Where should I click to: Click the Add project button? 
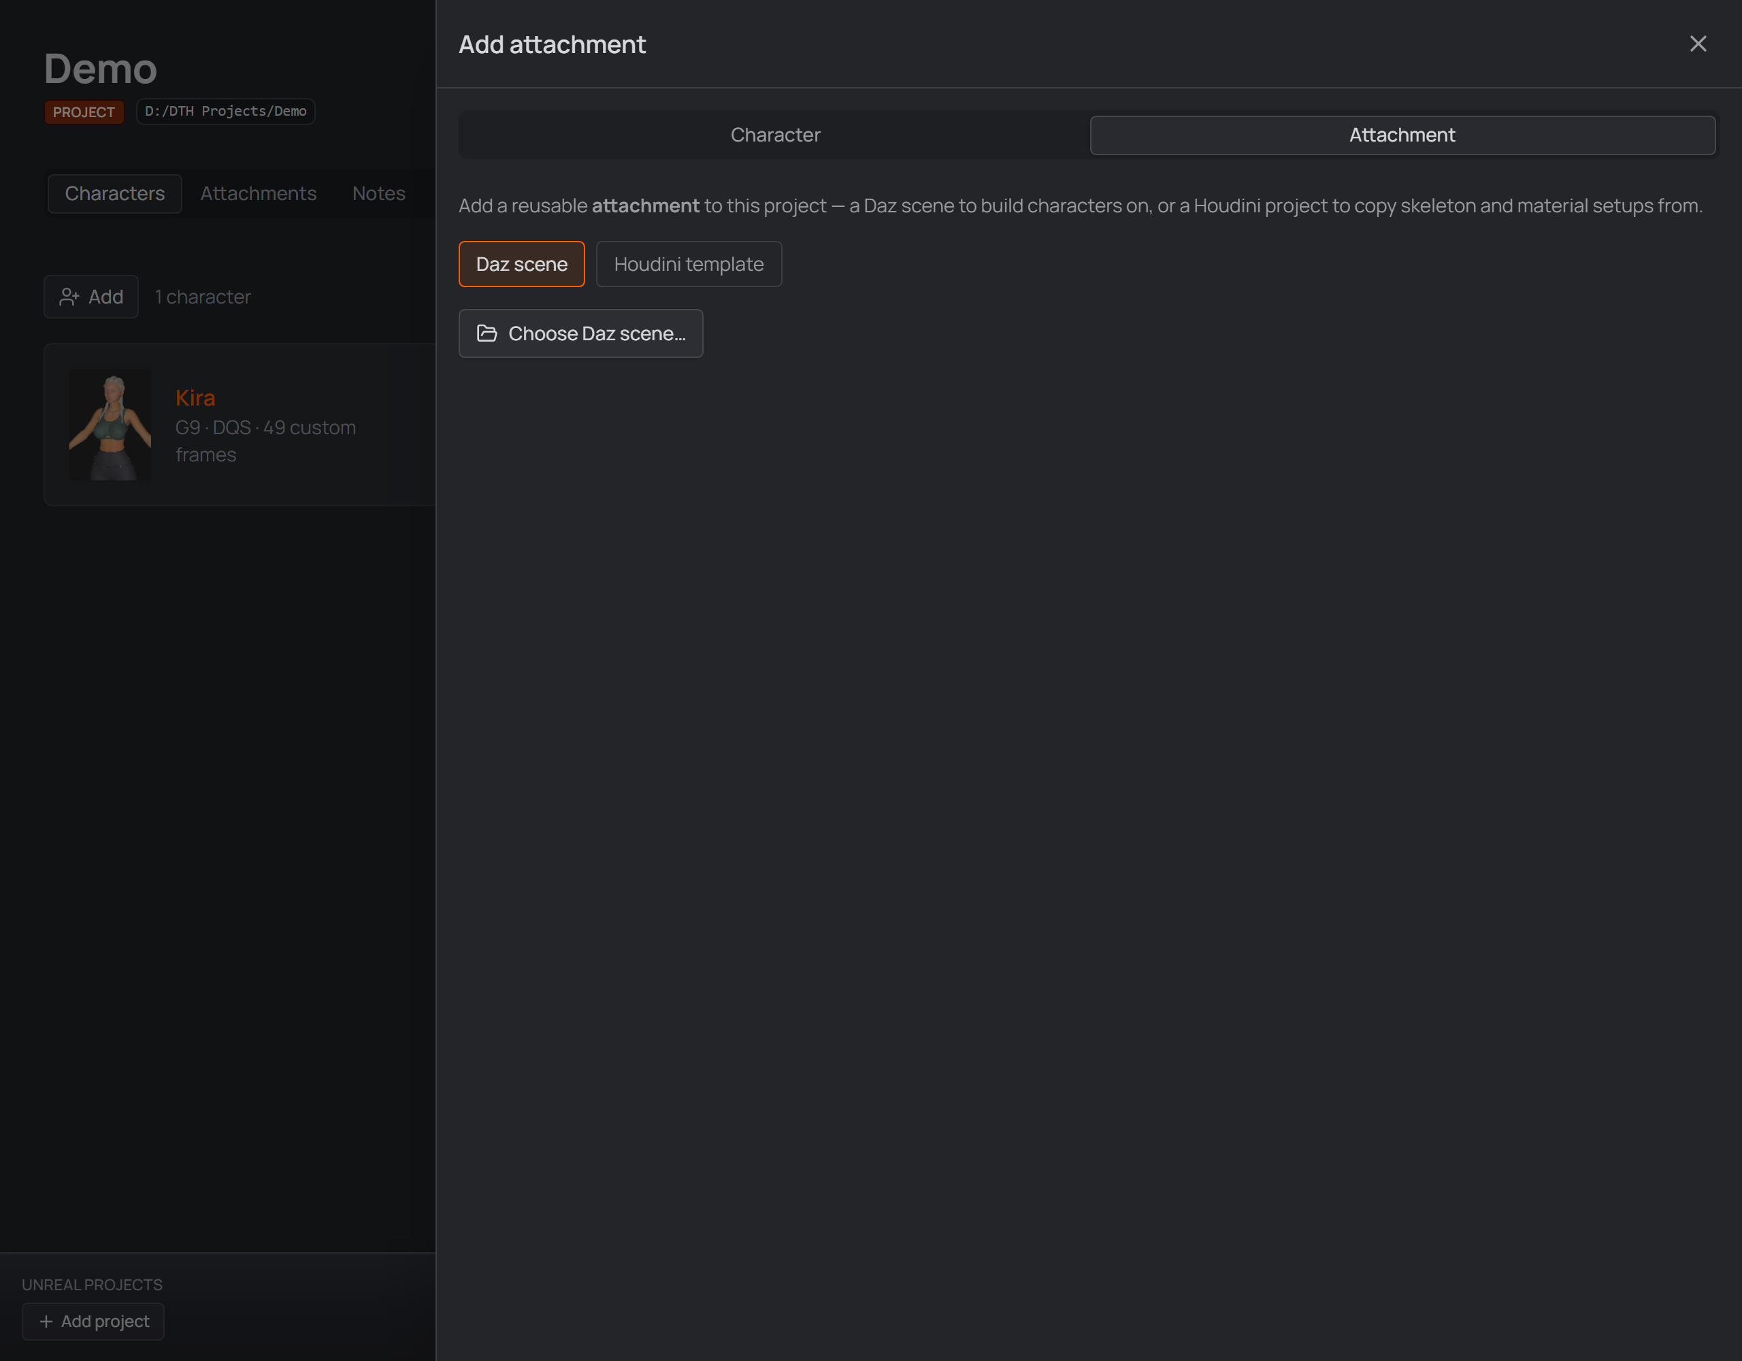pos(93,1321)
